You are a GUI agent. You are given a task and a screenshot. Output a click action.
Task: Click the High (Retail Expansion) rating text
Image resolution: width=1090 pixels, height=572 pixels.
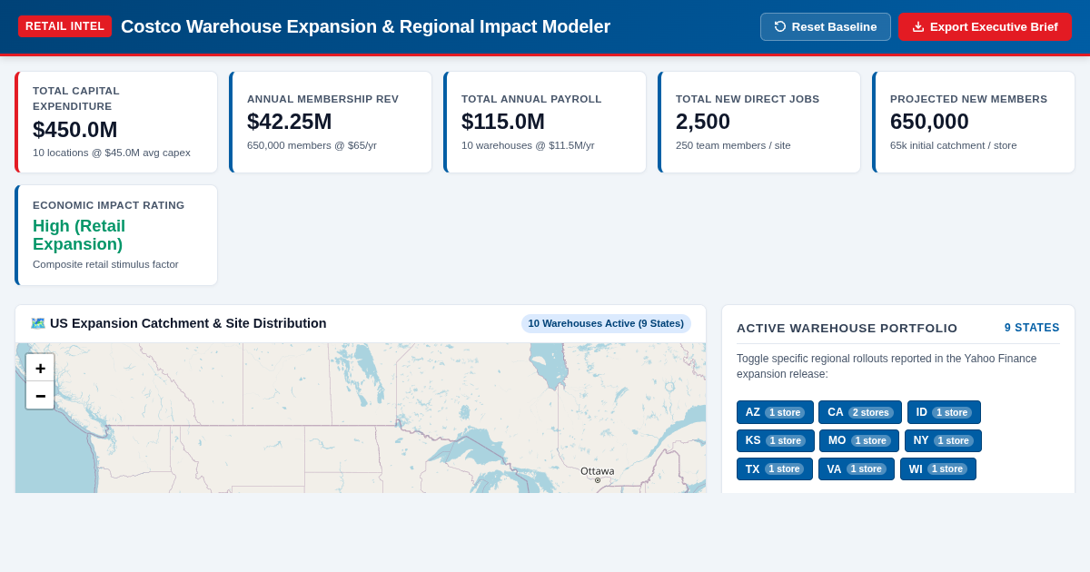click(x=79, y=235)
